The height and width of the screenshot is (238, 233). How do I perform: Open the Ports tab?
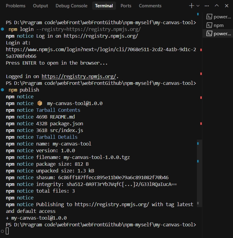(x=126, y=6)
